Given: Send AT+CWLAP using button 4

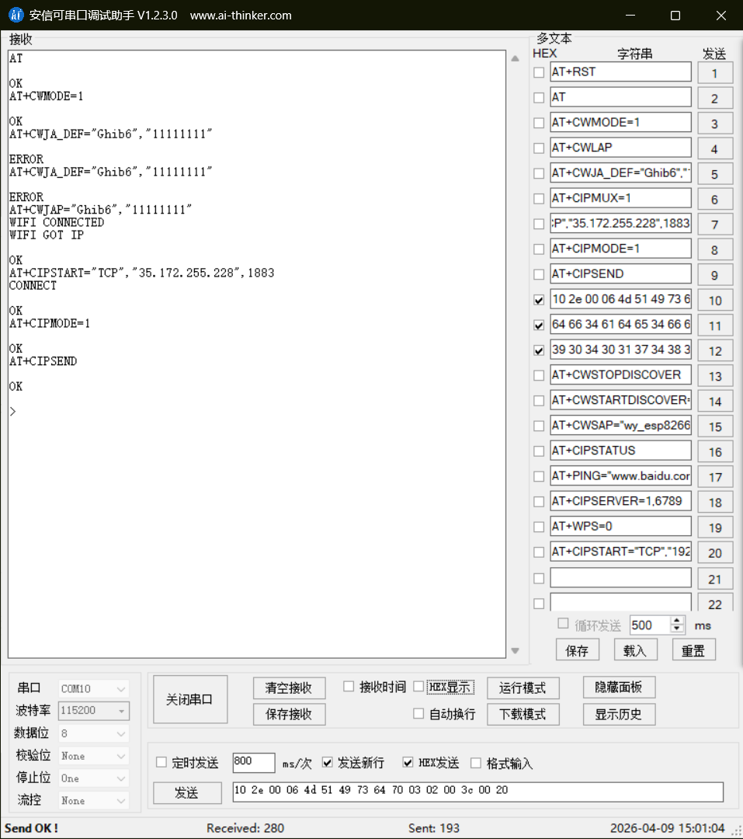Looking at the screenshot, I should point(715,148).
